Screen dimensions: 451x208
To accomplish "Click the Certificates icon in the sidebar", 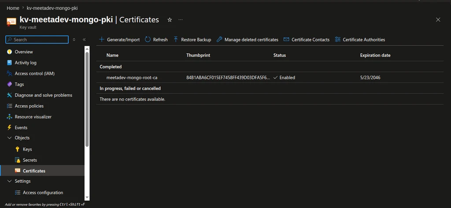I will 18,171.
